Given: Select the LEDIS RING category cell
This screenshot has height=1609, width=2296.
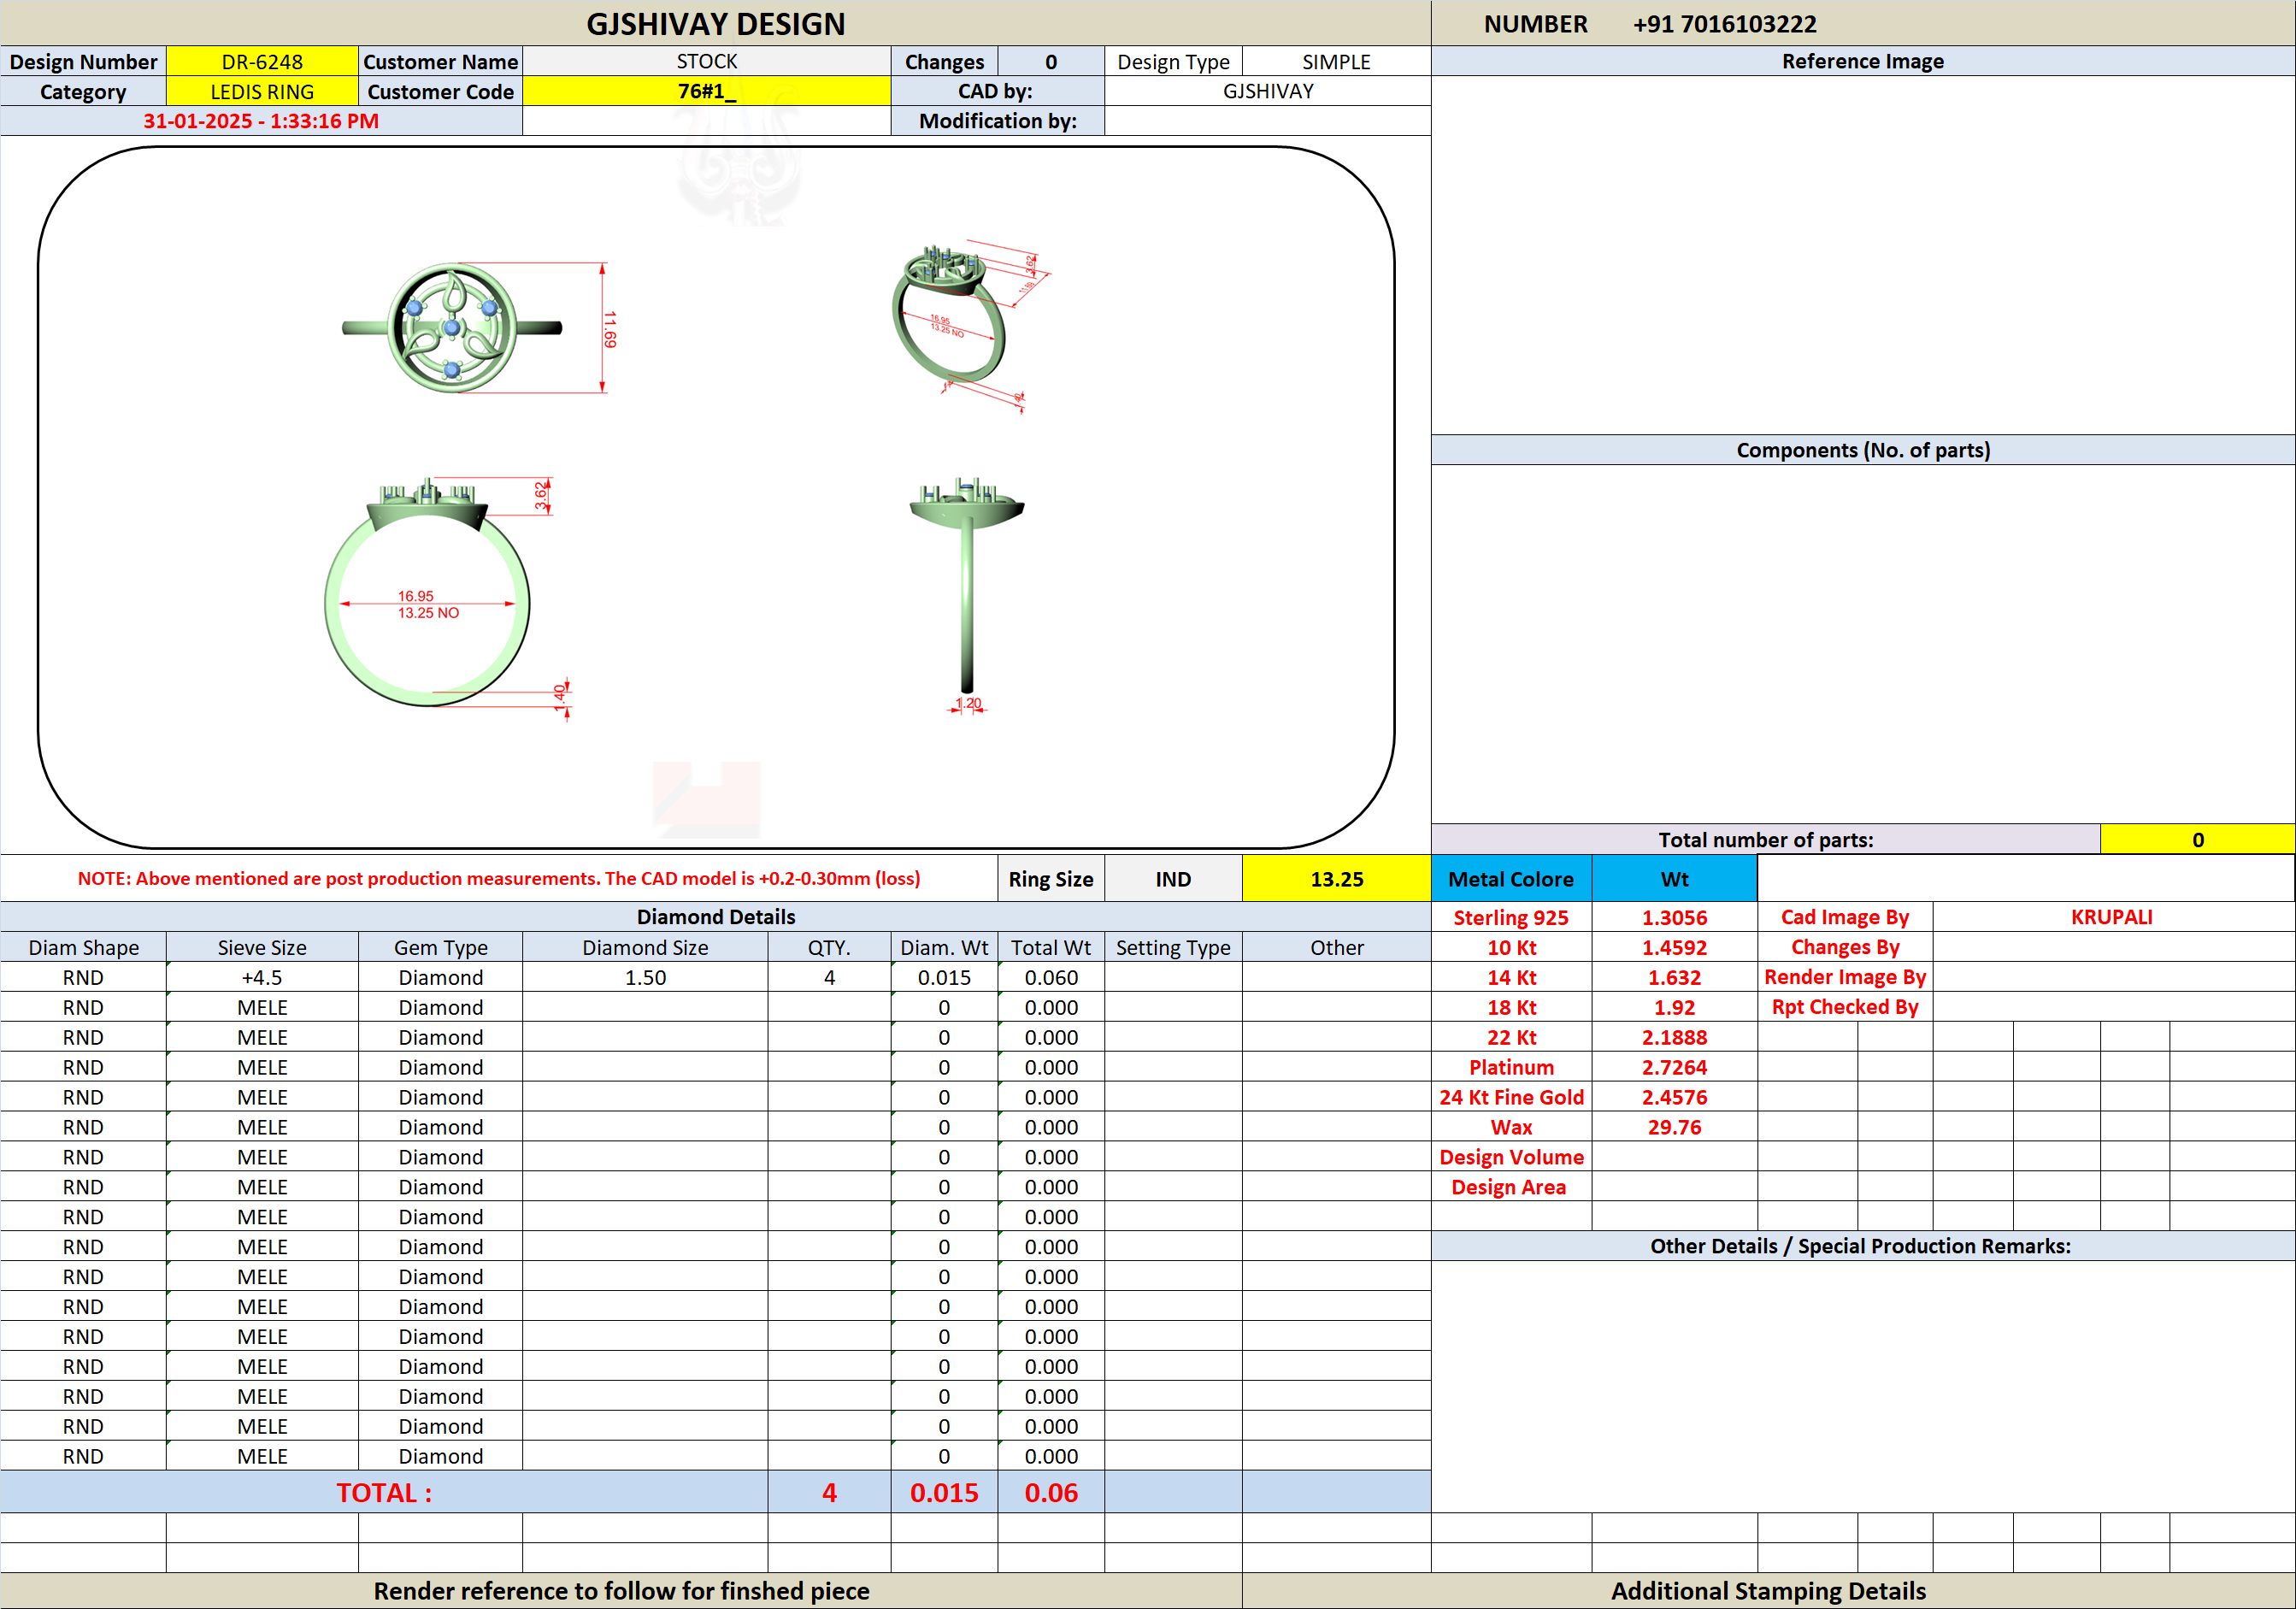Looking at the screenshot, I should (x=262, y=91).
